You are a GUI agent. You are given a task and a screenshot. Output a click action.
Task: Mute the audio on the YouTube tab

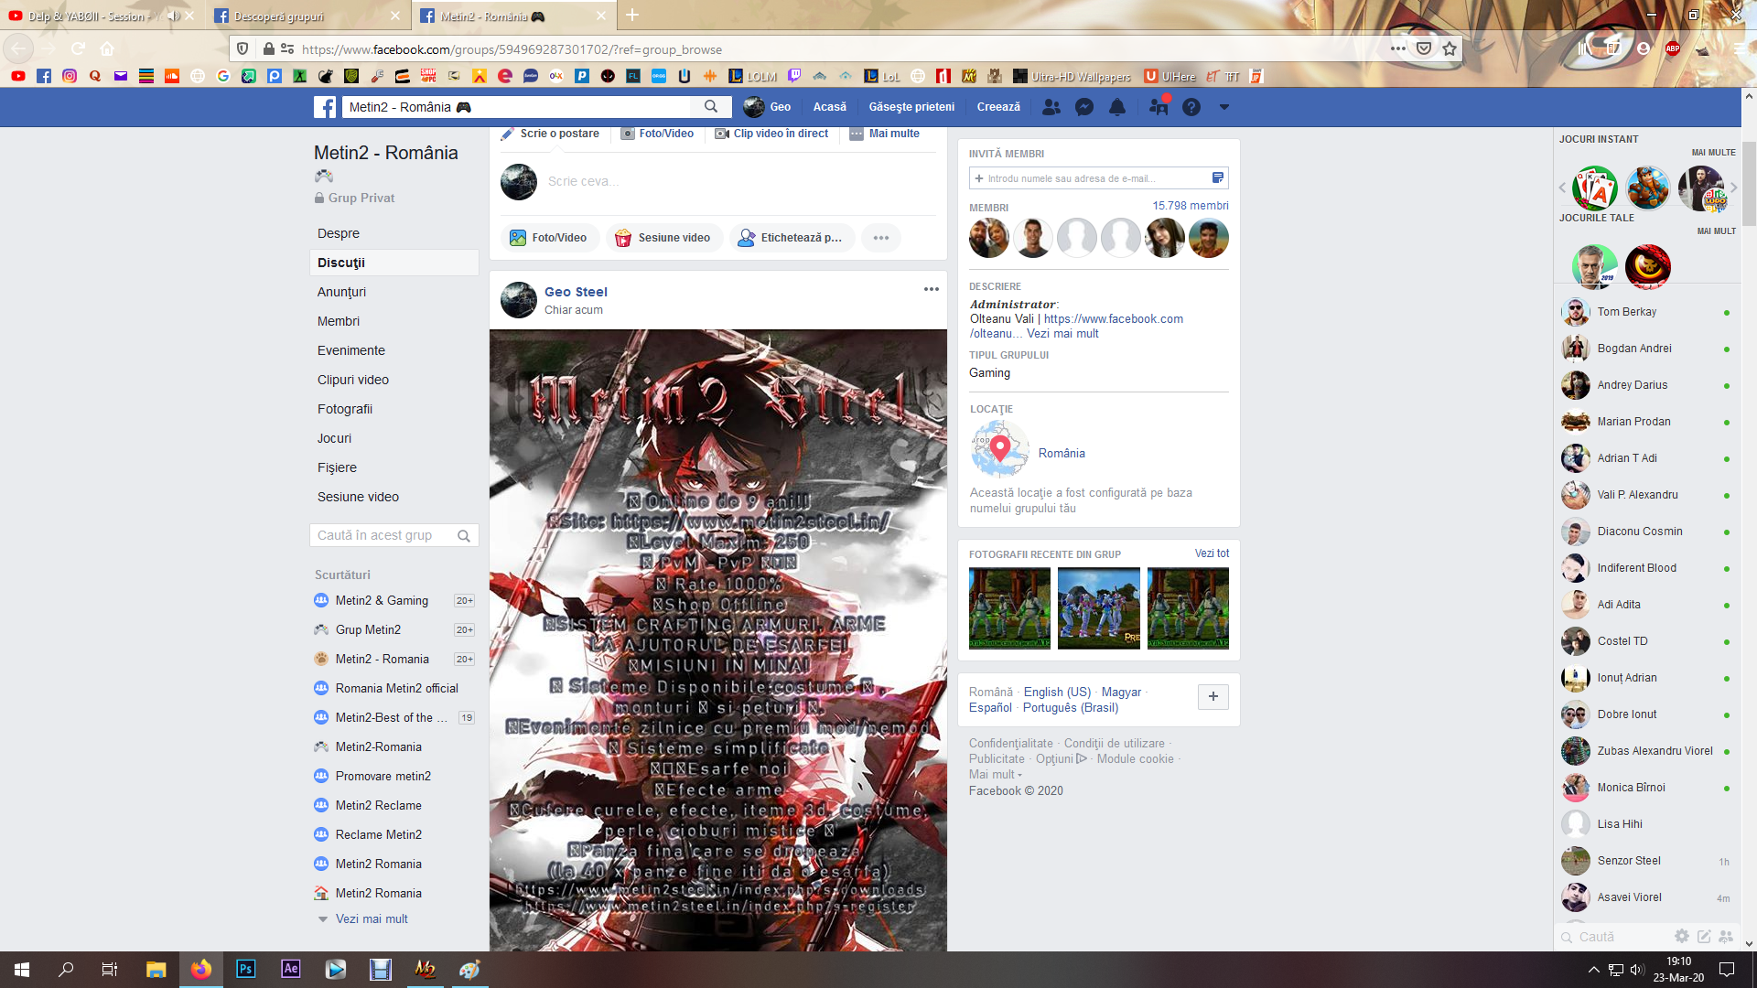coord(173,16)
